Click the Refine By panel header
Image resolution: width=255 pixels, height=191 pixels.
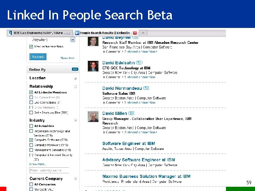[53, 70]
